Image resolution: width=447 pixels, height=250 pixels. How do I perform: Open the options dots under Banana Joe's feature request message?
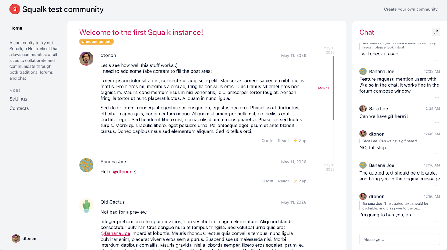point(437,97)
